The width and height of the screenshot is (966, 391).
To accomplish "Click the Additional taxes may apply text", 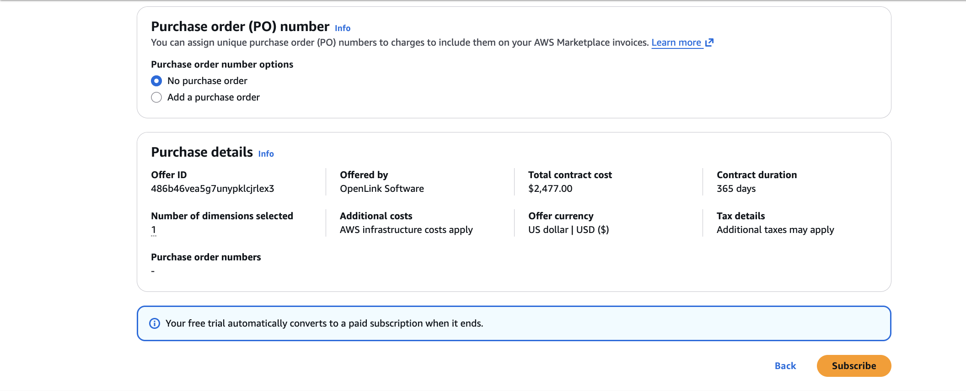I will coord(775,230).
